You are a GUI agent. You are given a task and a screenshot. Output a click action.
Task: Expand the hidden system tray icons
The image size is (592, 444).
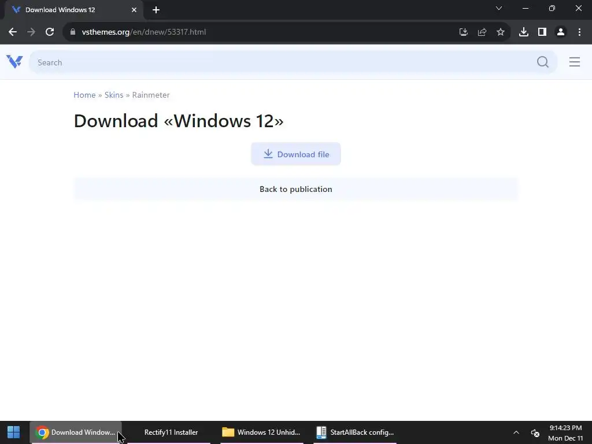coord(516,432)
